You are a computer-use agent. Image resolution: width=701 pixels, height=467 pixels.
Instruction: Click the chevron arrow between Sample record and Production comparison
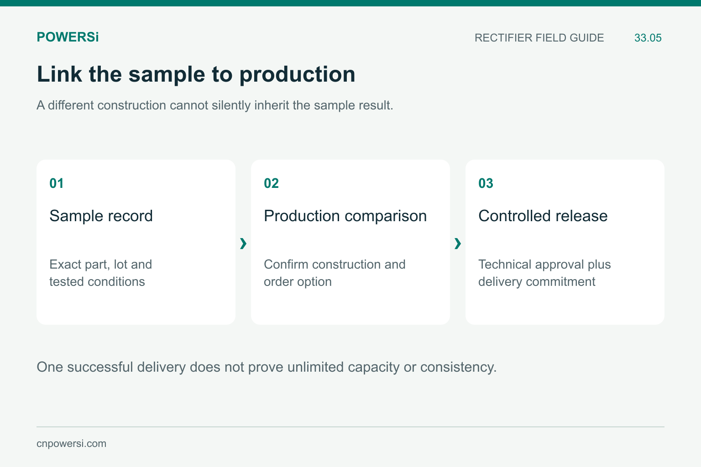243,244
